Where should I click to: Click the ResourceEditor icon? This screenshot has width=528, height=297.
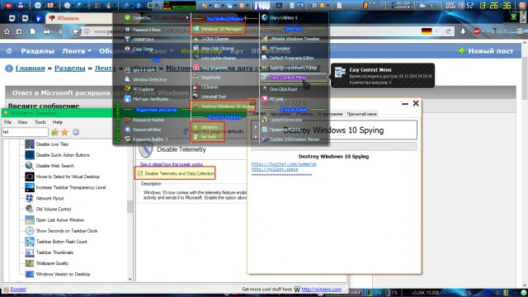click(x=127, y=130)
